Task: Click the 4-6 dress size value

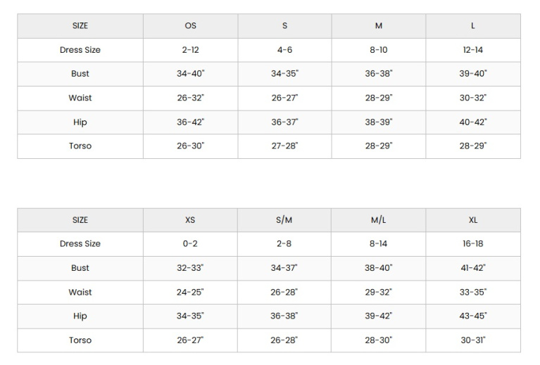Action: (284, 50)
